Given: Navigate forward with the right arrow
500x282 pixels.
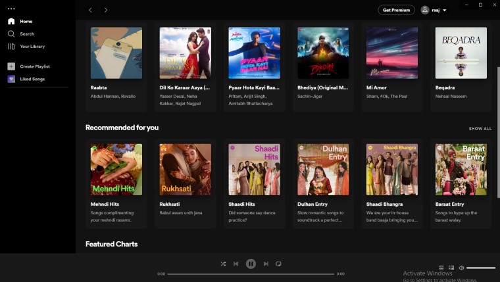Looking at the screenshot, I should (x=106, y=10).
